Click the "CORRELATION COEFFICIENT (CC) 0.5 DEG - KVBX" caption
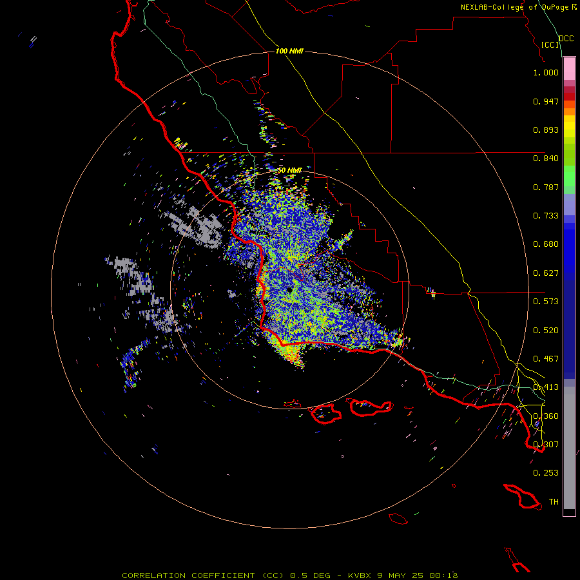 point(246,575)
